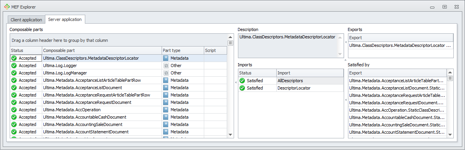The height and width of the screenshot is (150, 465).
Task: Click Accepted icon for AcceptanceListArticleTablePartRow
Action: click(14, 80)
